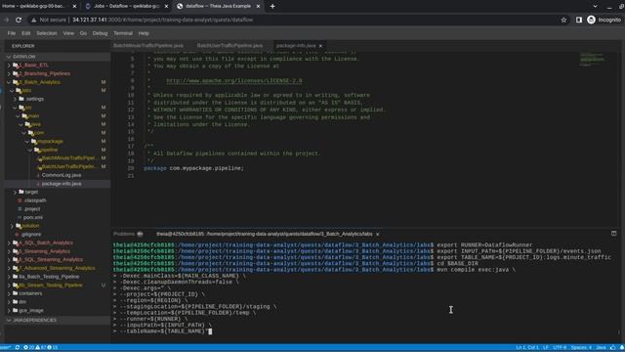625x352 pixels.
Task: Close the theia terminal panel tab
Action: tap(378, 235)
